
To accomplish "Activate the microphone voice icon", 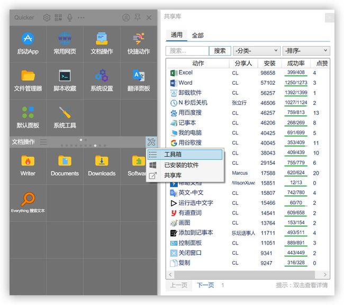I will click(x=70, y=17).
